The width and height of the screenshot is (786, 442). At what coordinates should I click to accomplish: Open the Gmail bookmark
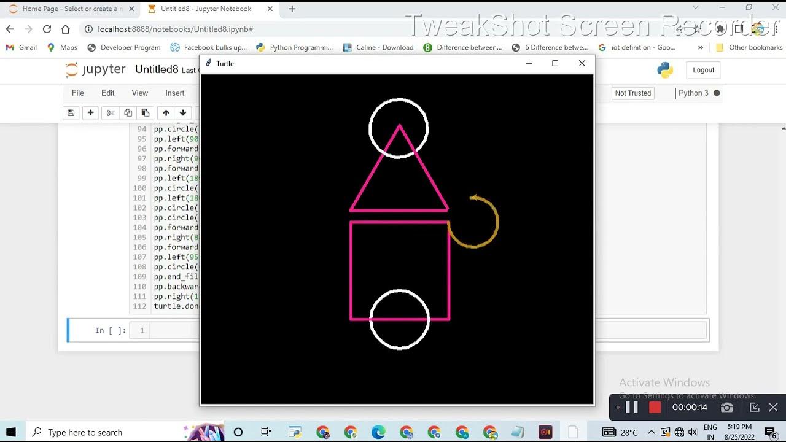click(x=21, y=47)
